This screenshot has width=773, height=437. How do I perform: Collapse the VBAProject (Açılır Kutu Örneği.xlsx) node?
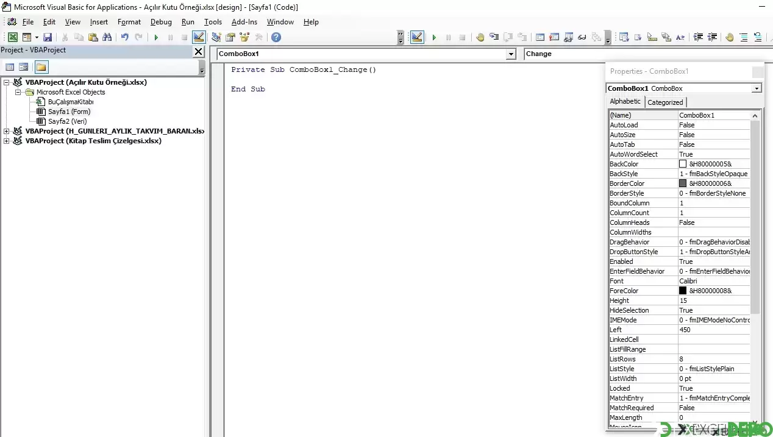tap(7, 82)
